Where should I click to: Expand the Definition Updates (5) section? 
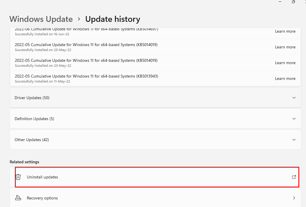(155, 119)
